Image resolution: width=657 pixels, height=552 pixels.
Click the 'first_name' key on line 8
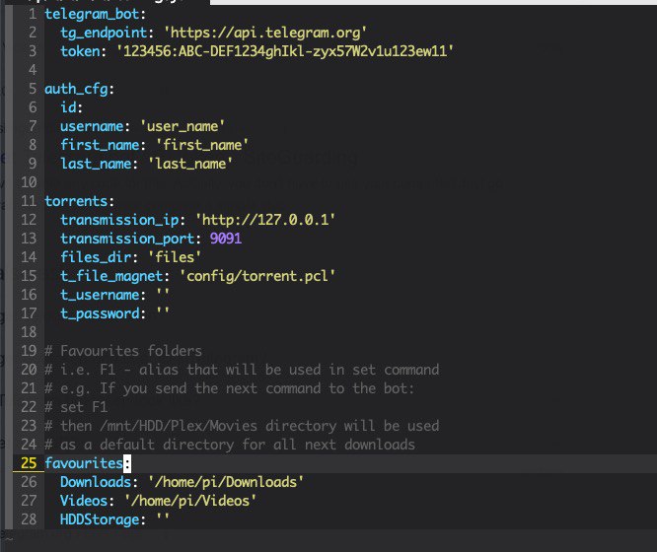point(100,145)
